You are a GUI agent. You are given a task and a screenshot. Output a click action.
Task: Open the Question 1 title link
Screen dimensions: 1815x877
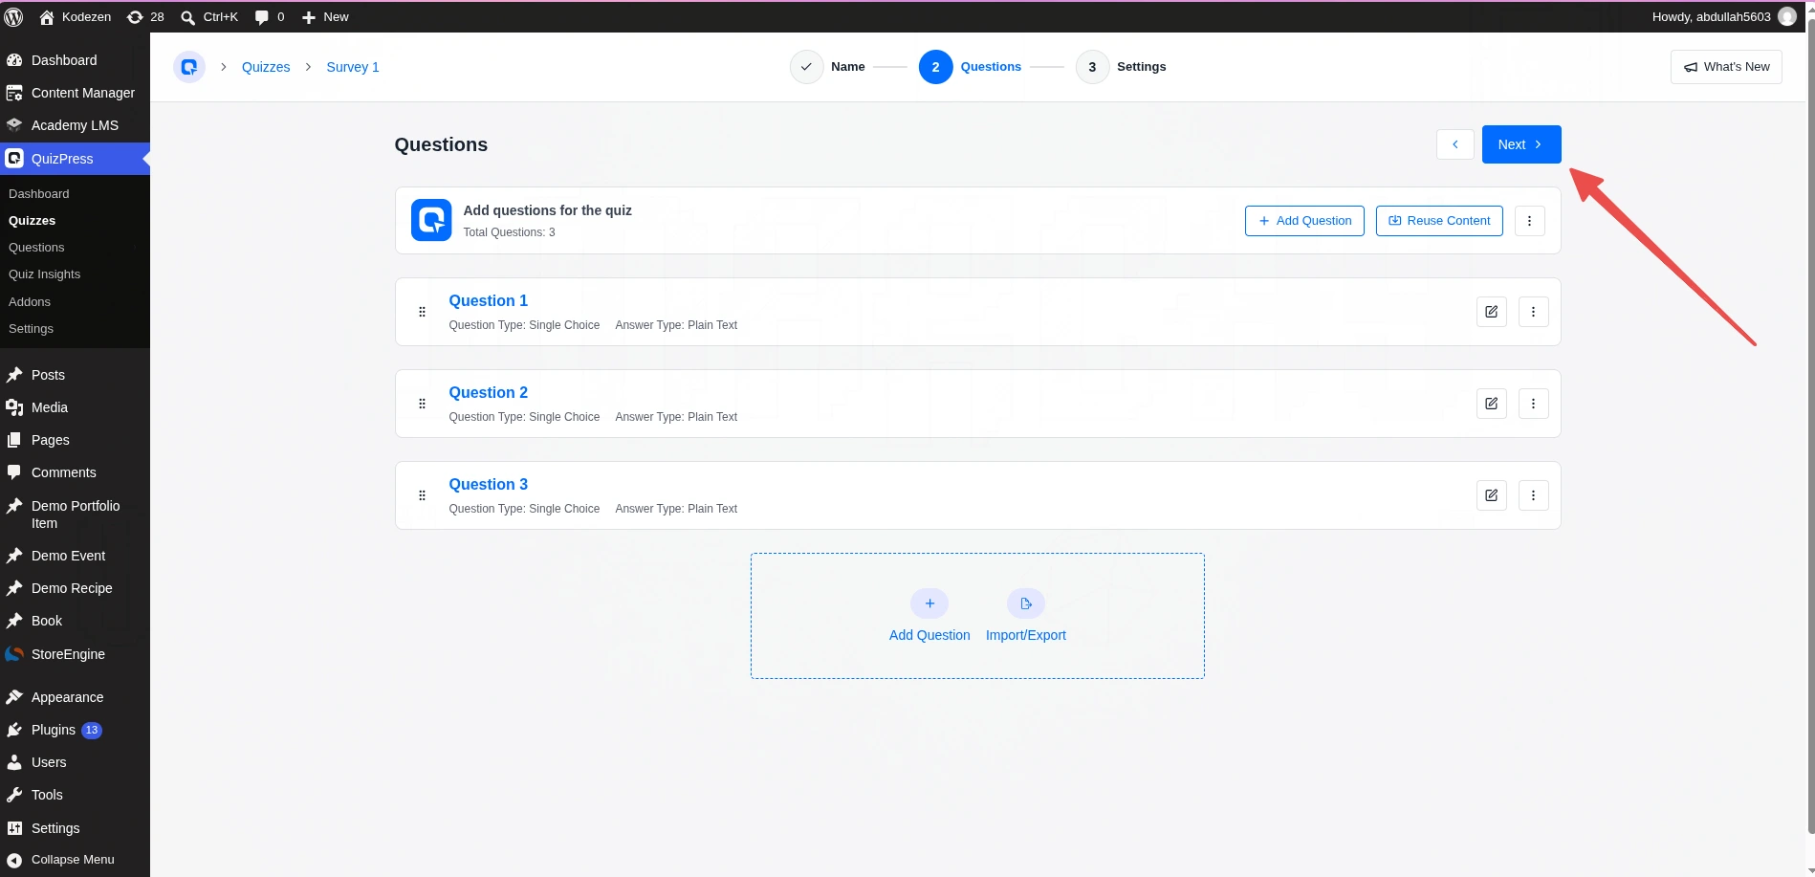[489, 300]
